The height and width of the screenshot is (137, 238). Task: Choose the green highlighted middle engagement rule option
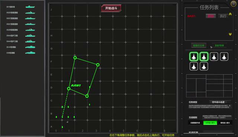point(210,123)
